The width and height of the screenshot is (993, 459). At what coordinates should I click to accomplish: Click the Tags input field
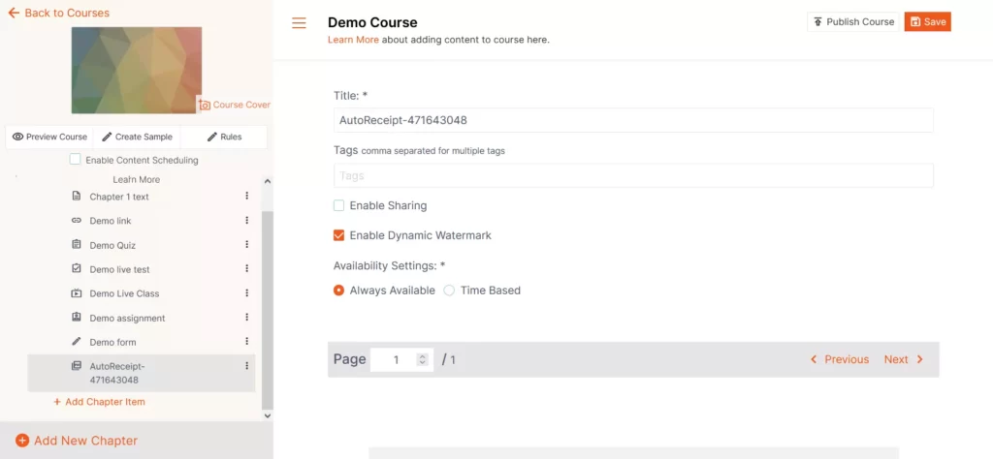pyautogui.click(x=632, y=175)
